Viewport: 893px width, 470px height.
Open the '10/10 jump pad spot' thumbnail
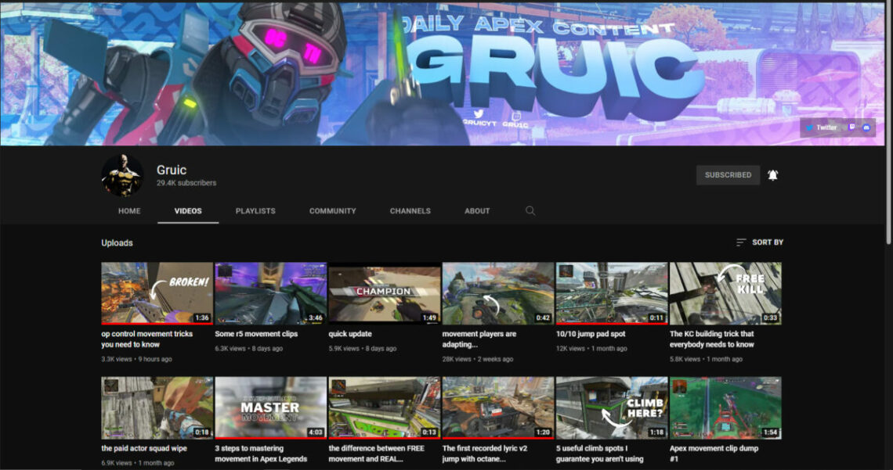click(612, 292)
